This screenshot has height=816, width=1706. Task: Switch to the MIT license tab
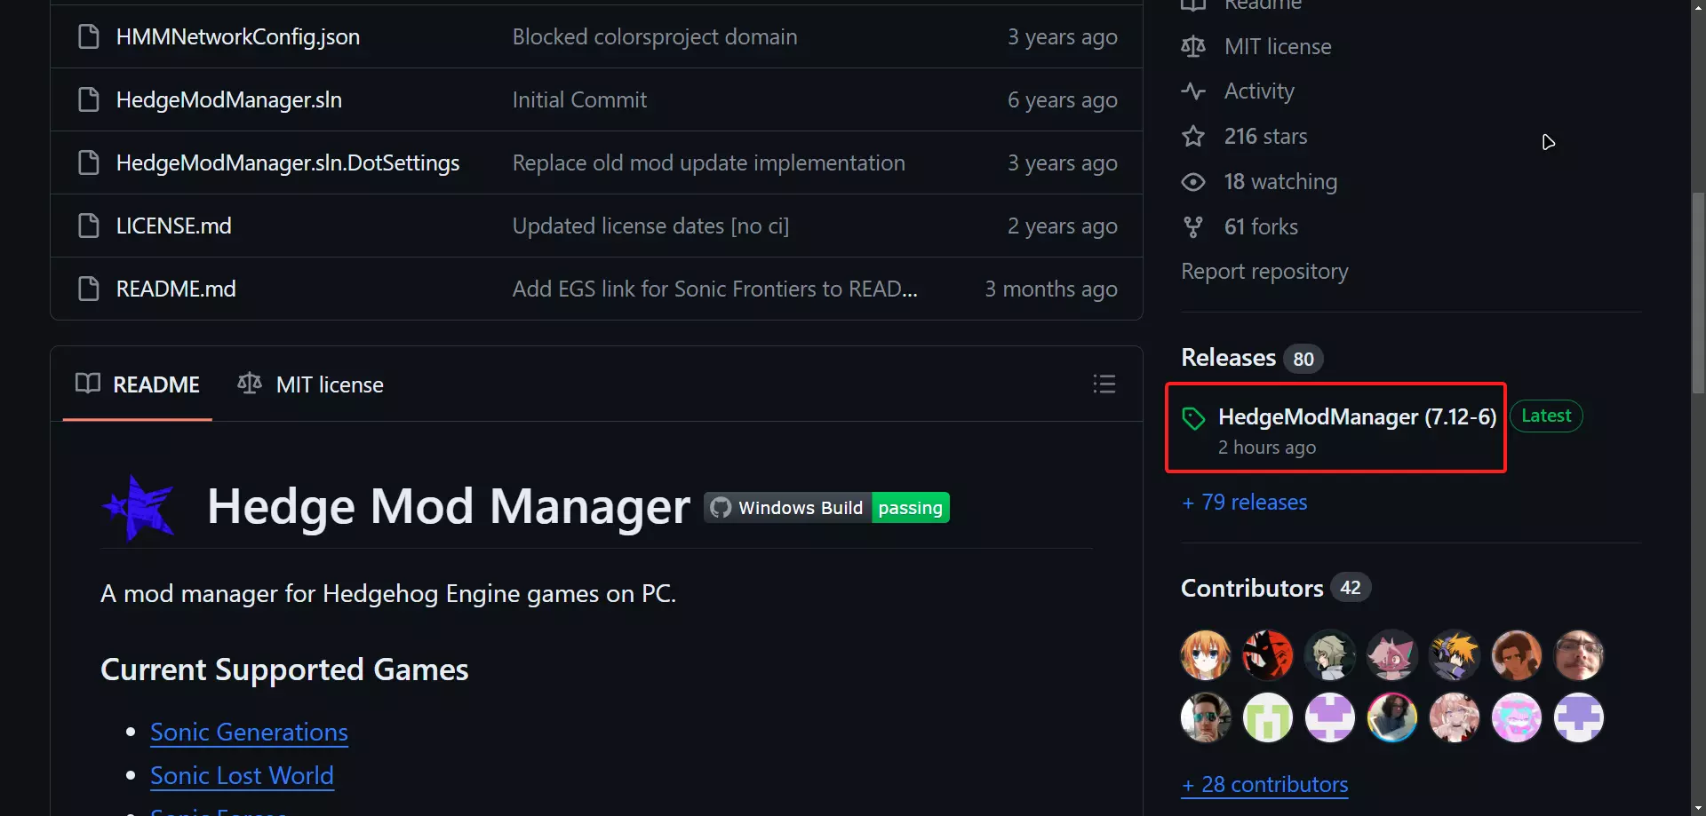pyautogui.click(x=311, y=384)
